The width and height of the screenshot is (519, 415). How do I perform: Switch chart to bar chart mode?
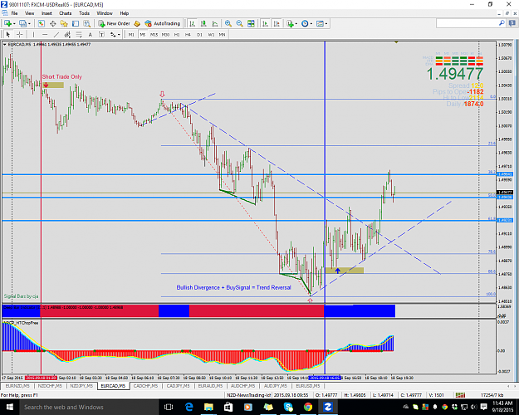(192, 23)
